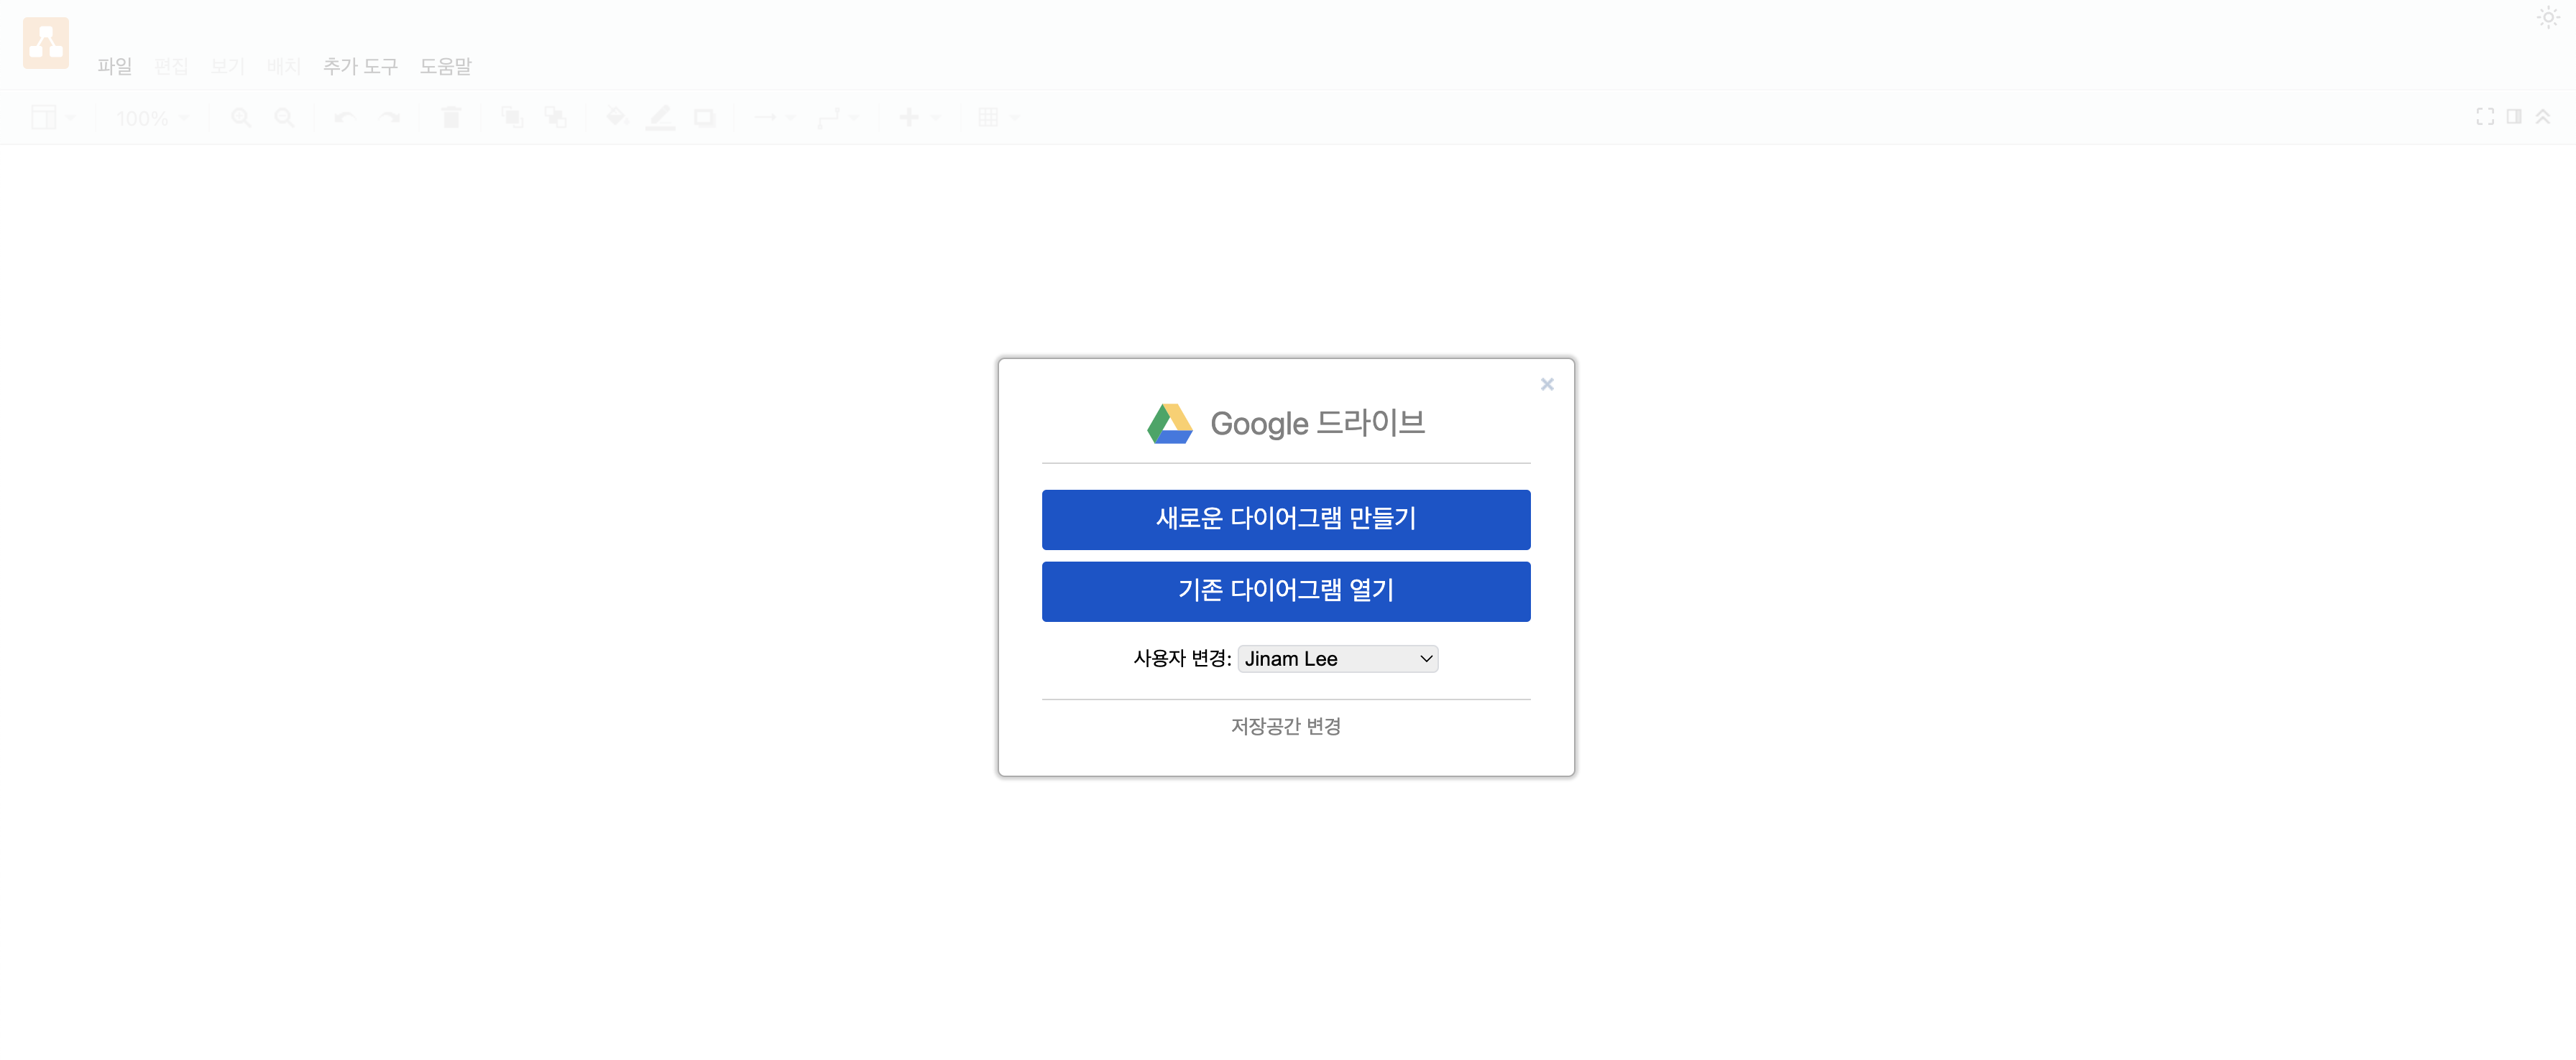The width and height of the screenshot is (2576, 1060).
Task: Click 기존 다이어그램 열기 button
Action: pyautogui.click(x=1286, y=592)
